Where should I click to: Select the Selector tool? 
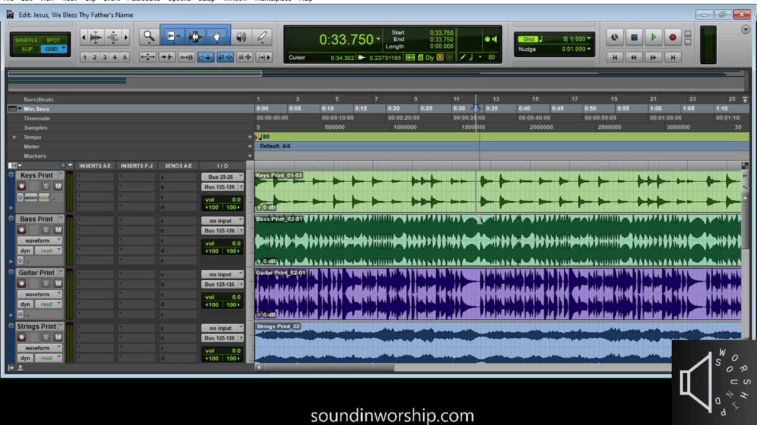(195, 37)
